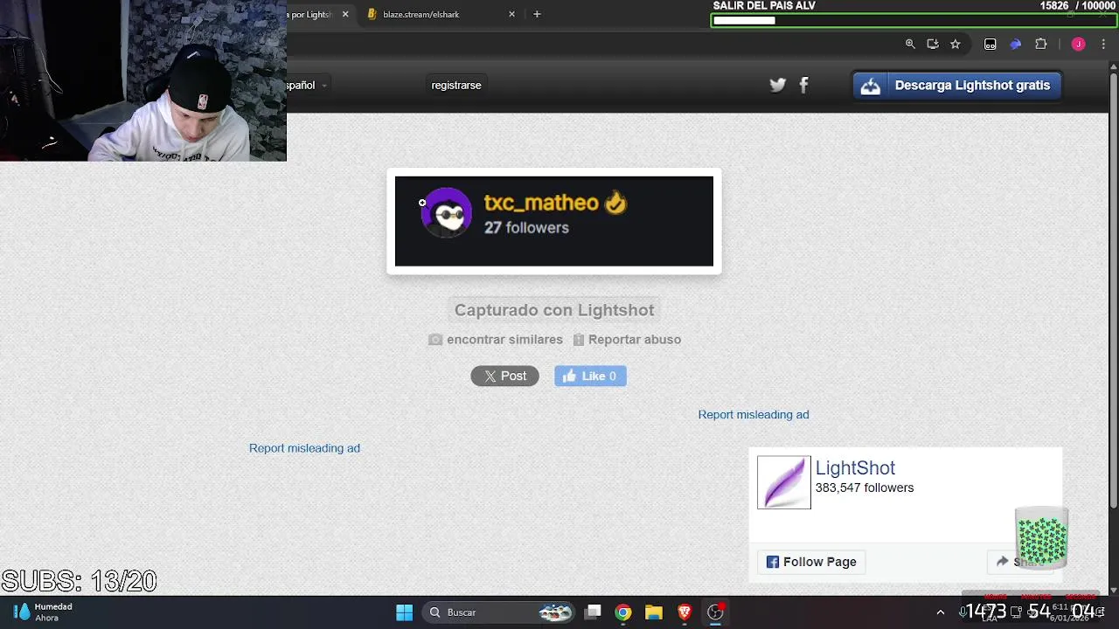Click Report misleading ad below the Post button
The image size is (1119, 629).
point(304,447)
